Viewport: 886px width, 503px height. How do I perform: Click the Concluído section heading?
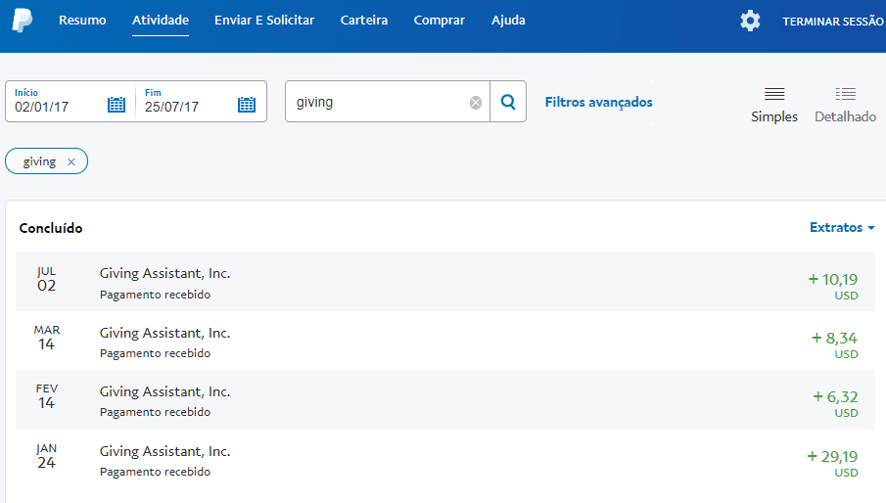[x=51, y=228]
